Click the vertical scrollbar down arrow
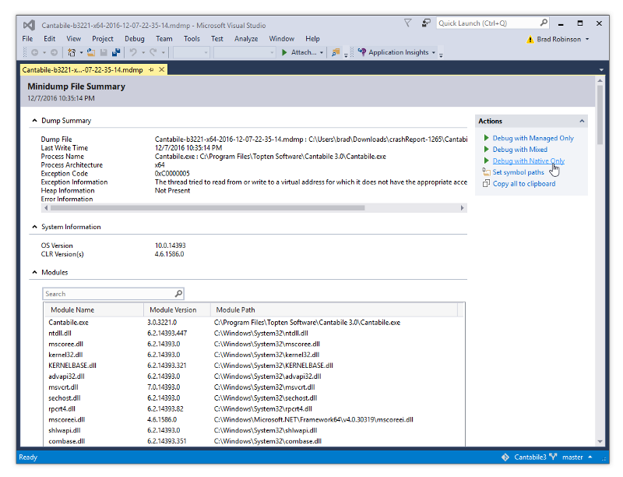This screenshot has width=623, height=477. point(600,442)
